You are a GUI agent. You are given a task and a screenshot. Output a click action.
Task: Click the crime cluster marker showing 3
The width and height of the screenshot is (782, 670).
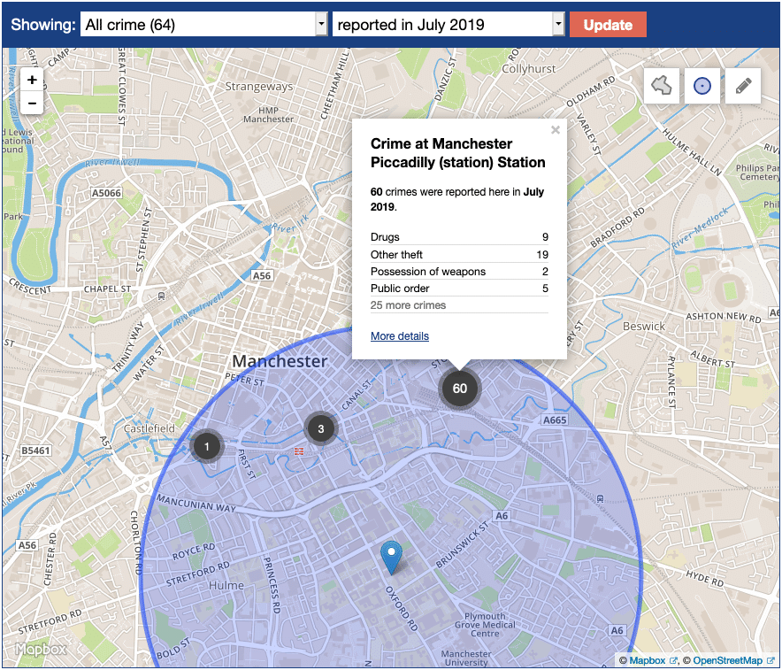(321, 429)
